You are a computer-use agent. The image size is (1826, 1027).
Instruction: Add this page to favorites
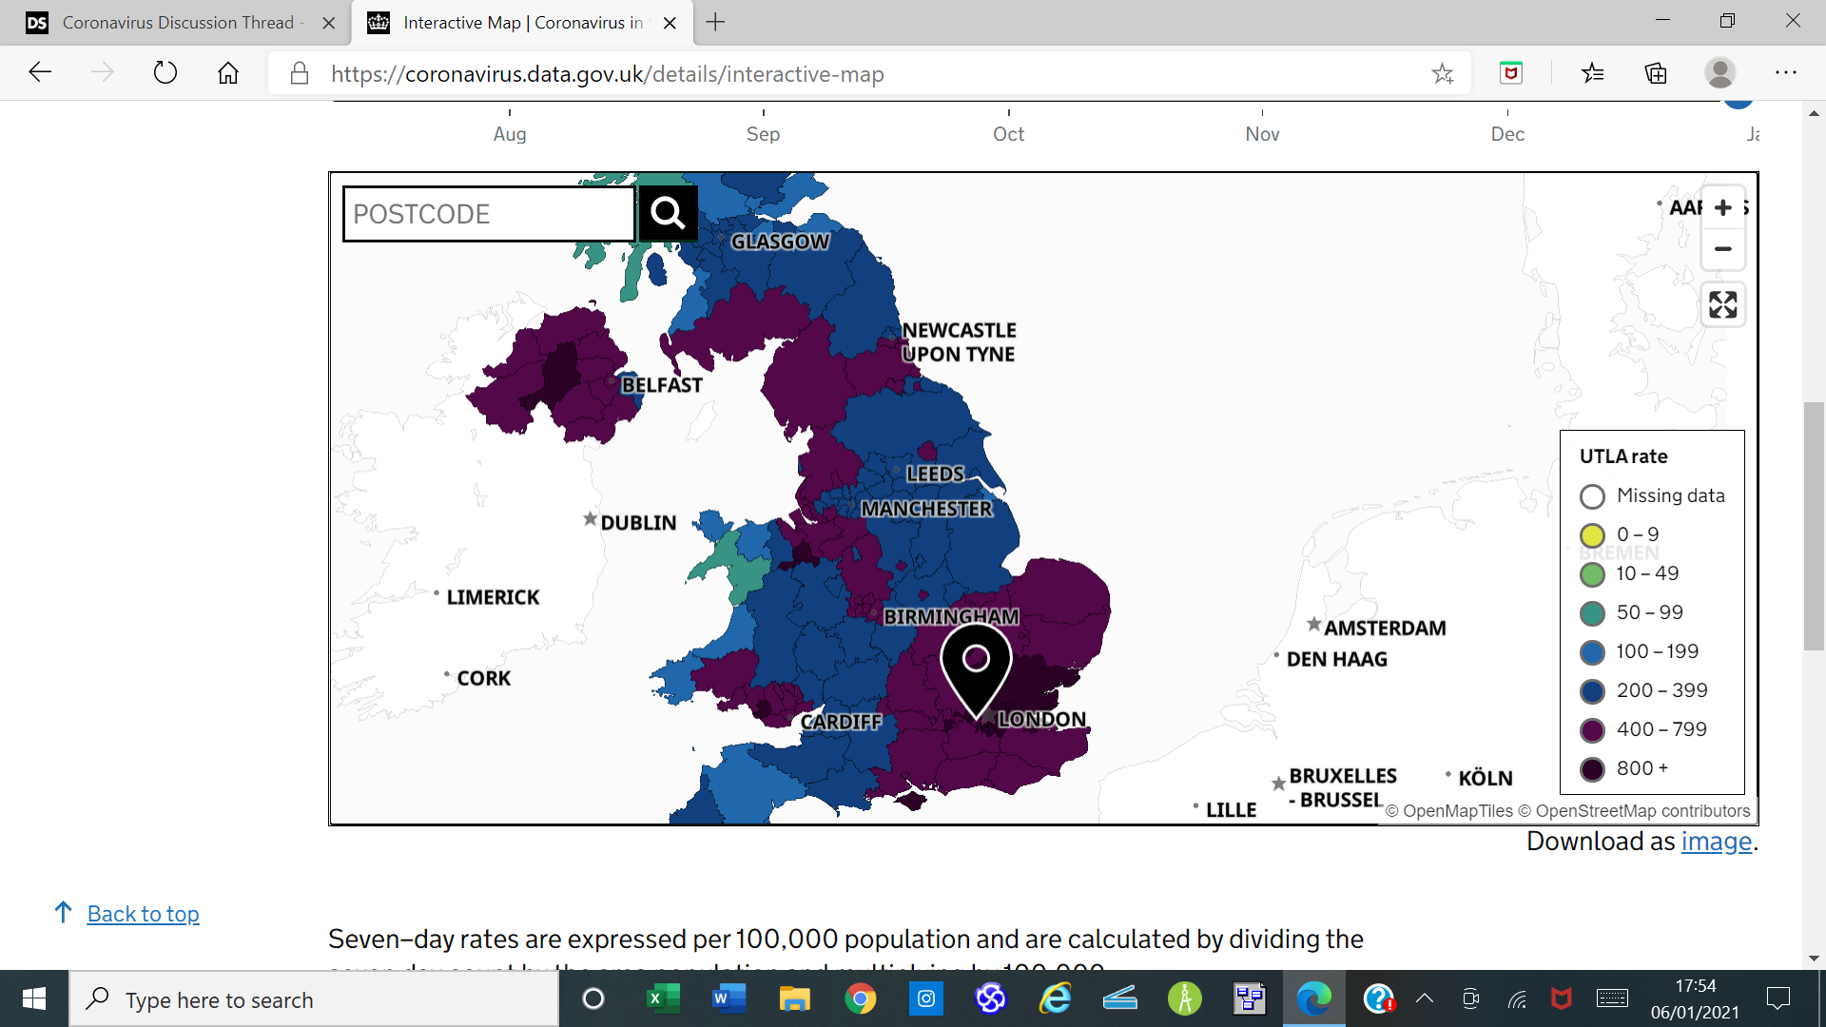coord(1442,73)
